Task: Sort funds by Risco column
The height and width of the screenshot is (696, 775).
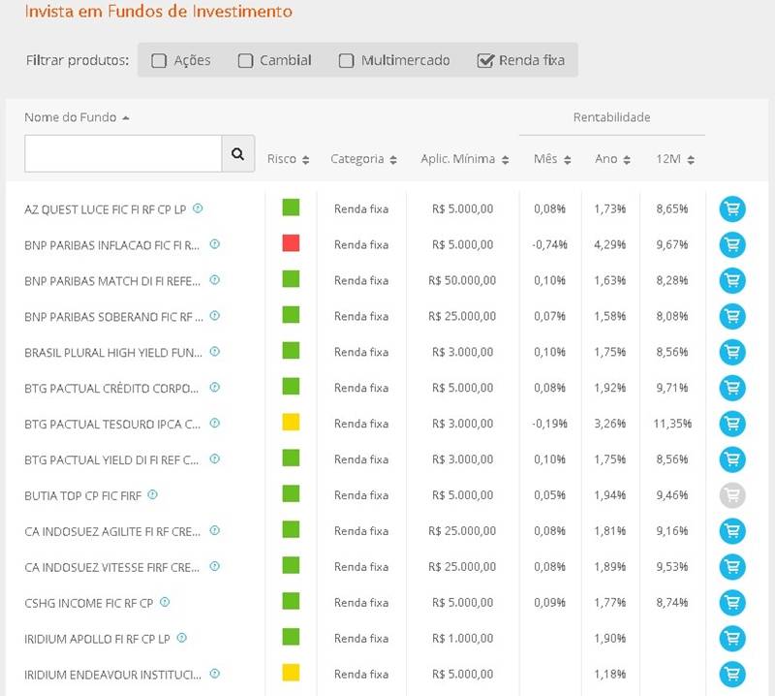Action: (288, 159)
